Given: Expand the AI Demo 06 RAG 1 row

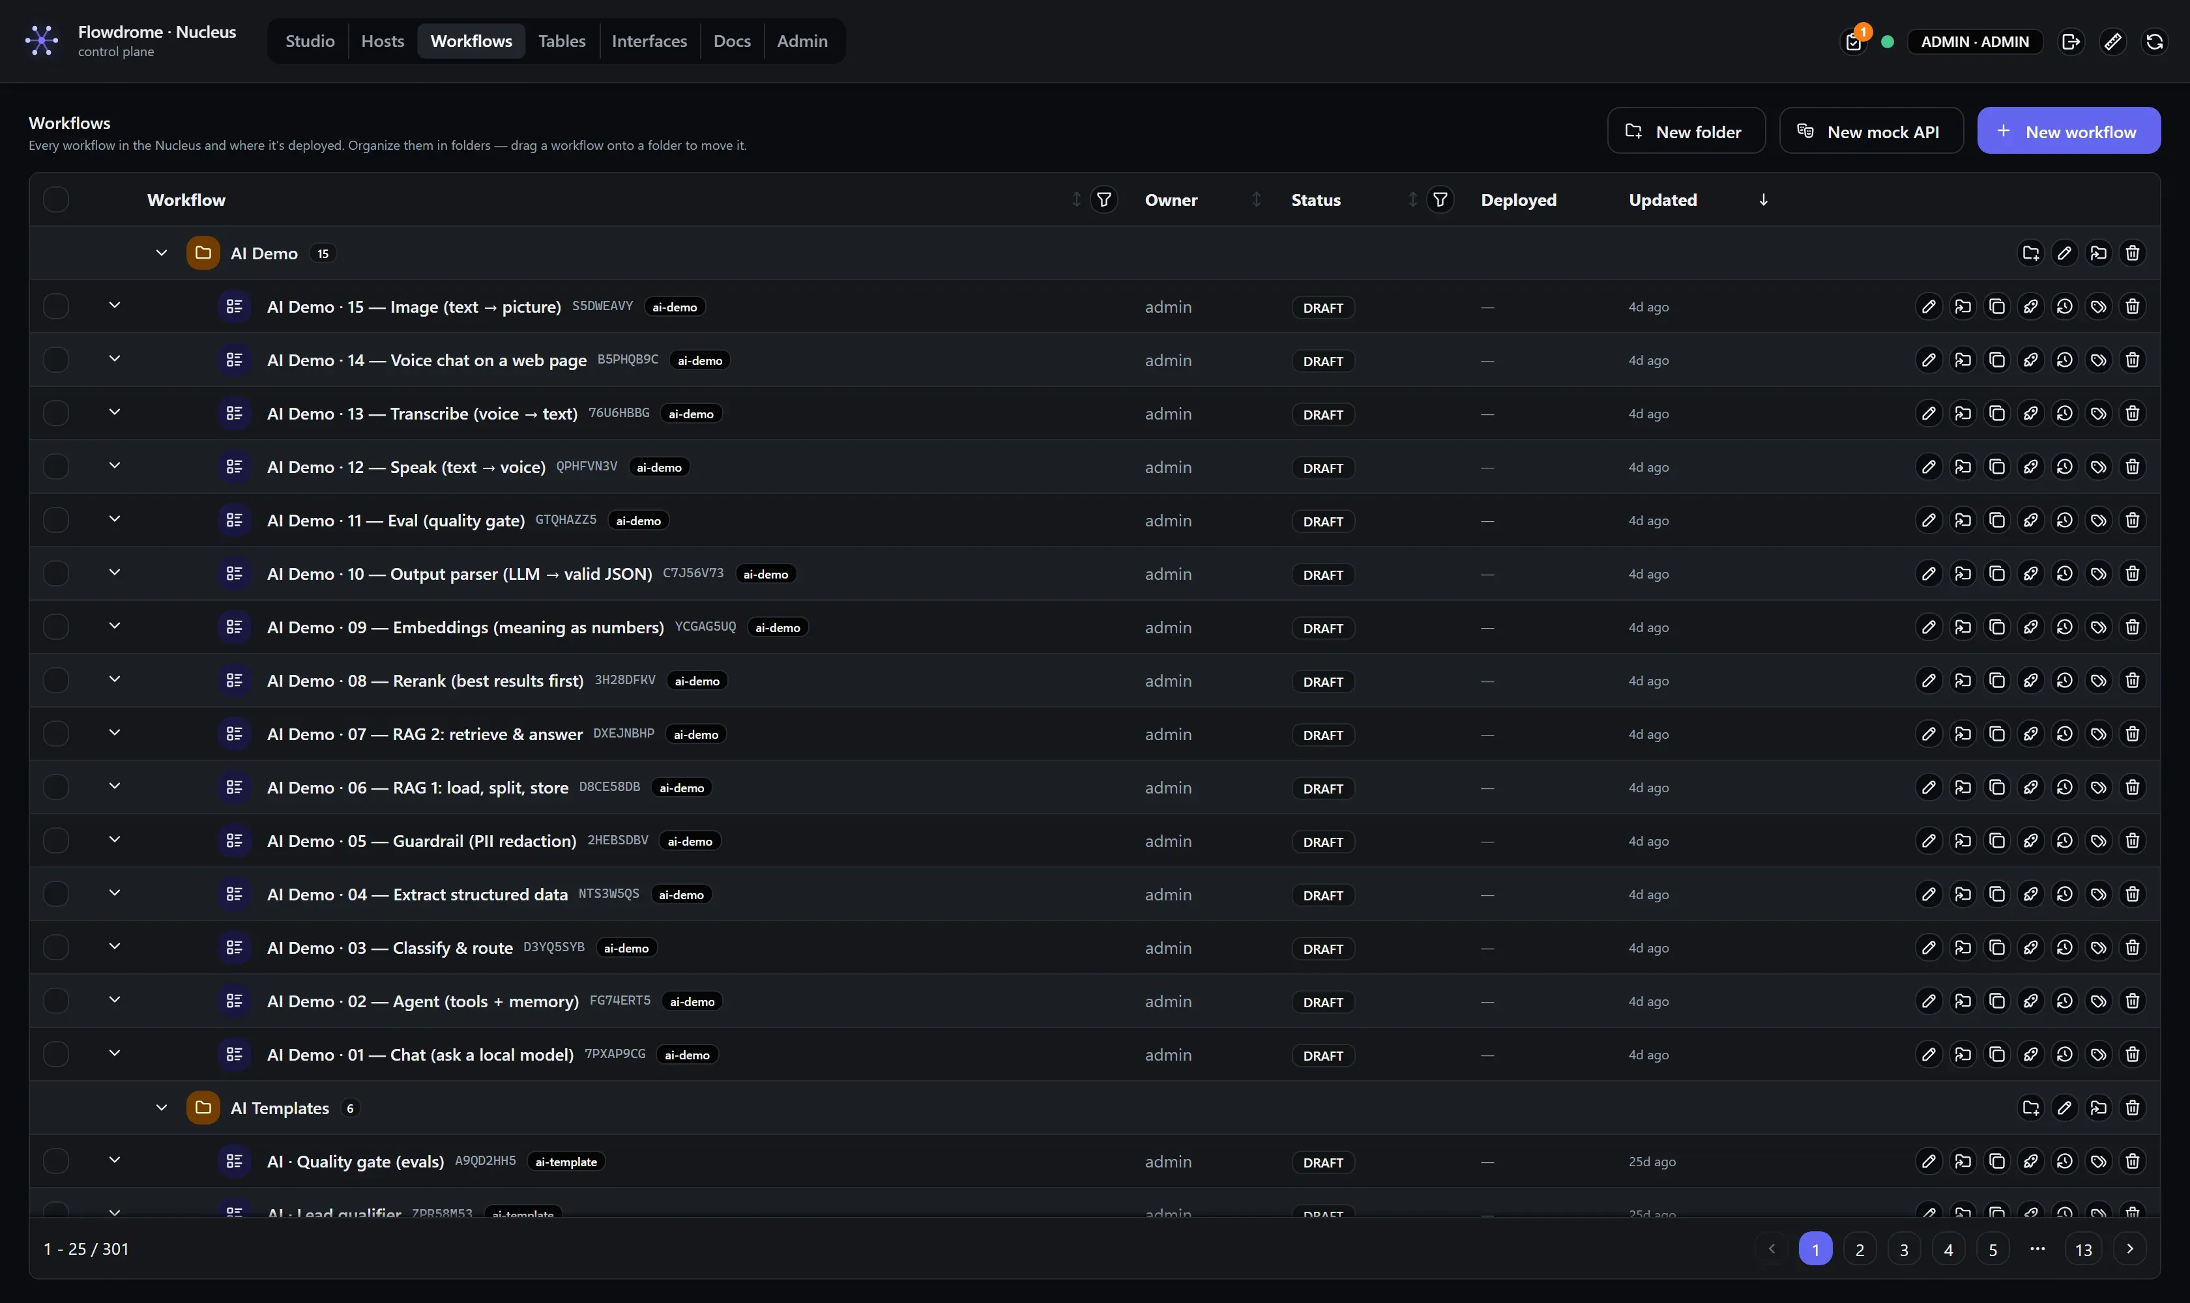Looking at the screenshot, I should click(x=114, y=787).
